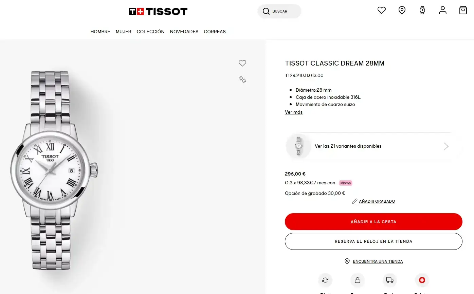
Task: Click the delivery truck icon
Action: (390, 280)
